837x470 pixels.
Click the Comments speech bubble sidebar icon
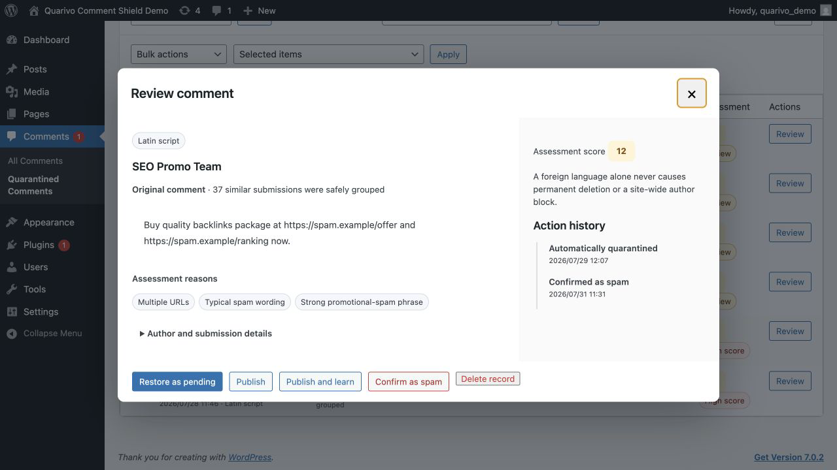(x=12, y=136)
